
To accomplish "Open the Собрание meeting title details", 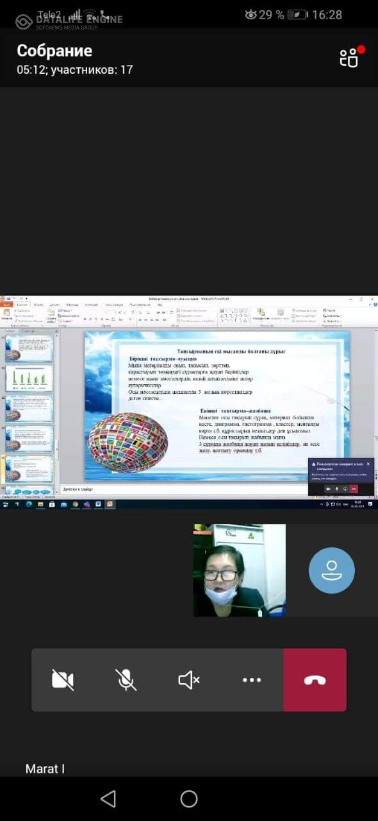I will coord(54,51).
